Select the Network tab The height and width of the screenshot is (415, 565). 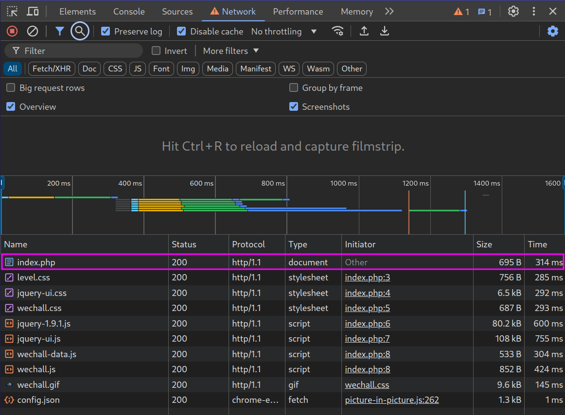pyautogui.click(x=233, y=12)
